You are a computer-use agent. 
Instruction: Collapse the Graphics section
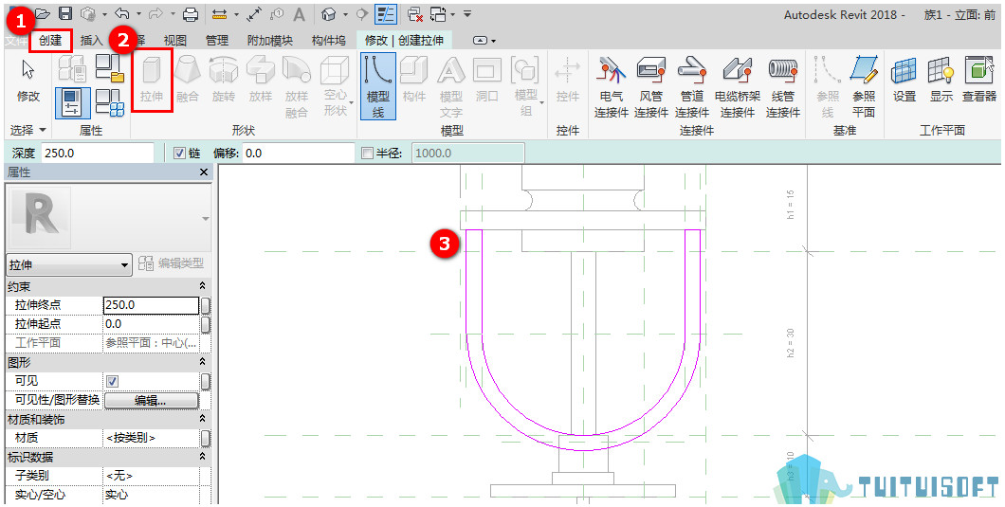coord(203,362)
